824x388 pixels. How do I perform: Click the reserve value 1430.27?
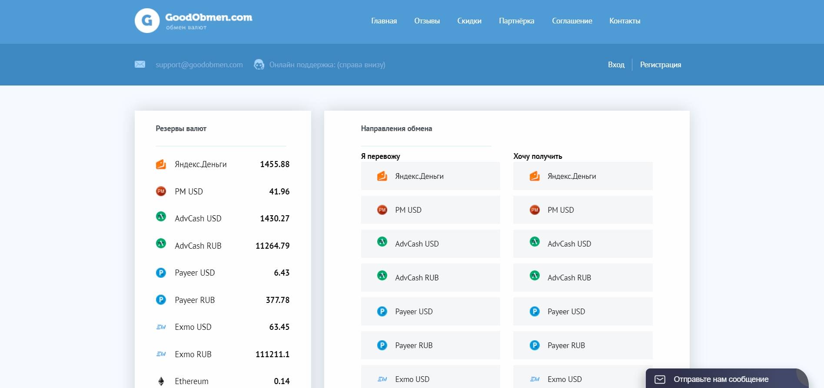pyautogui.click(x=275, y=218)
